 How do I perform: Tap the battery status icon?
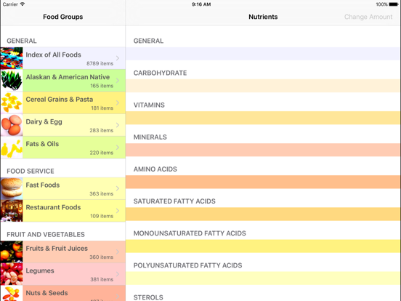394,4
